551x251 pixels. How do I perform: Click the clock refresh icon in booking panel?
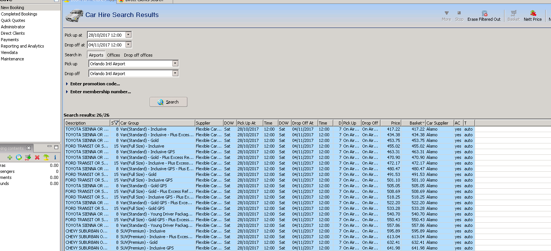tap(19, 157)
